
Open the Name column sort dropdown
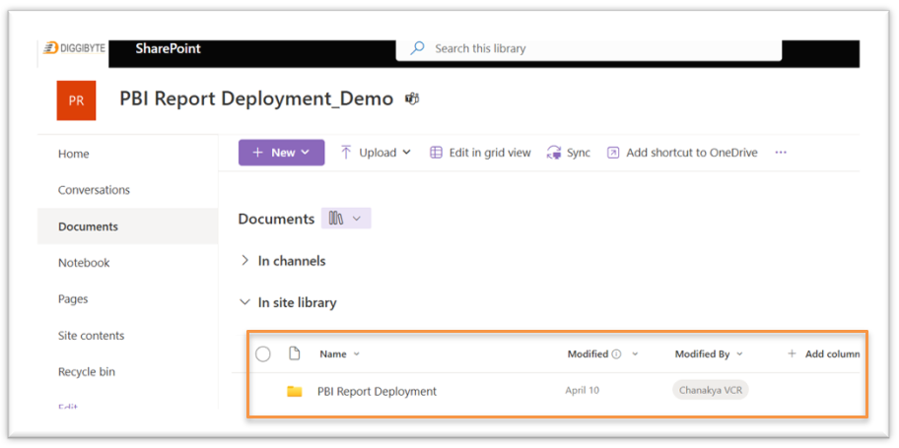coord(357,354)
